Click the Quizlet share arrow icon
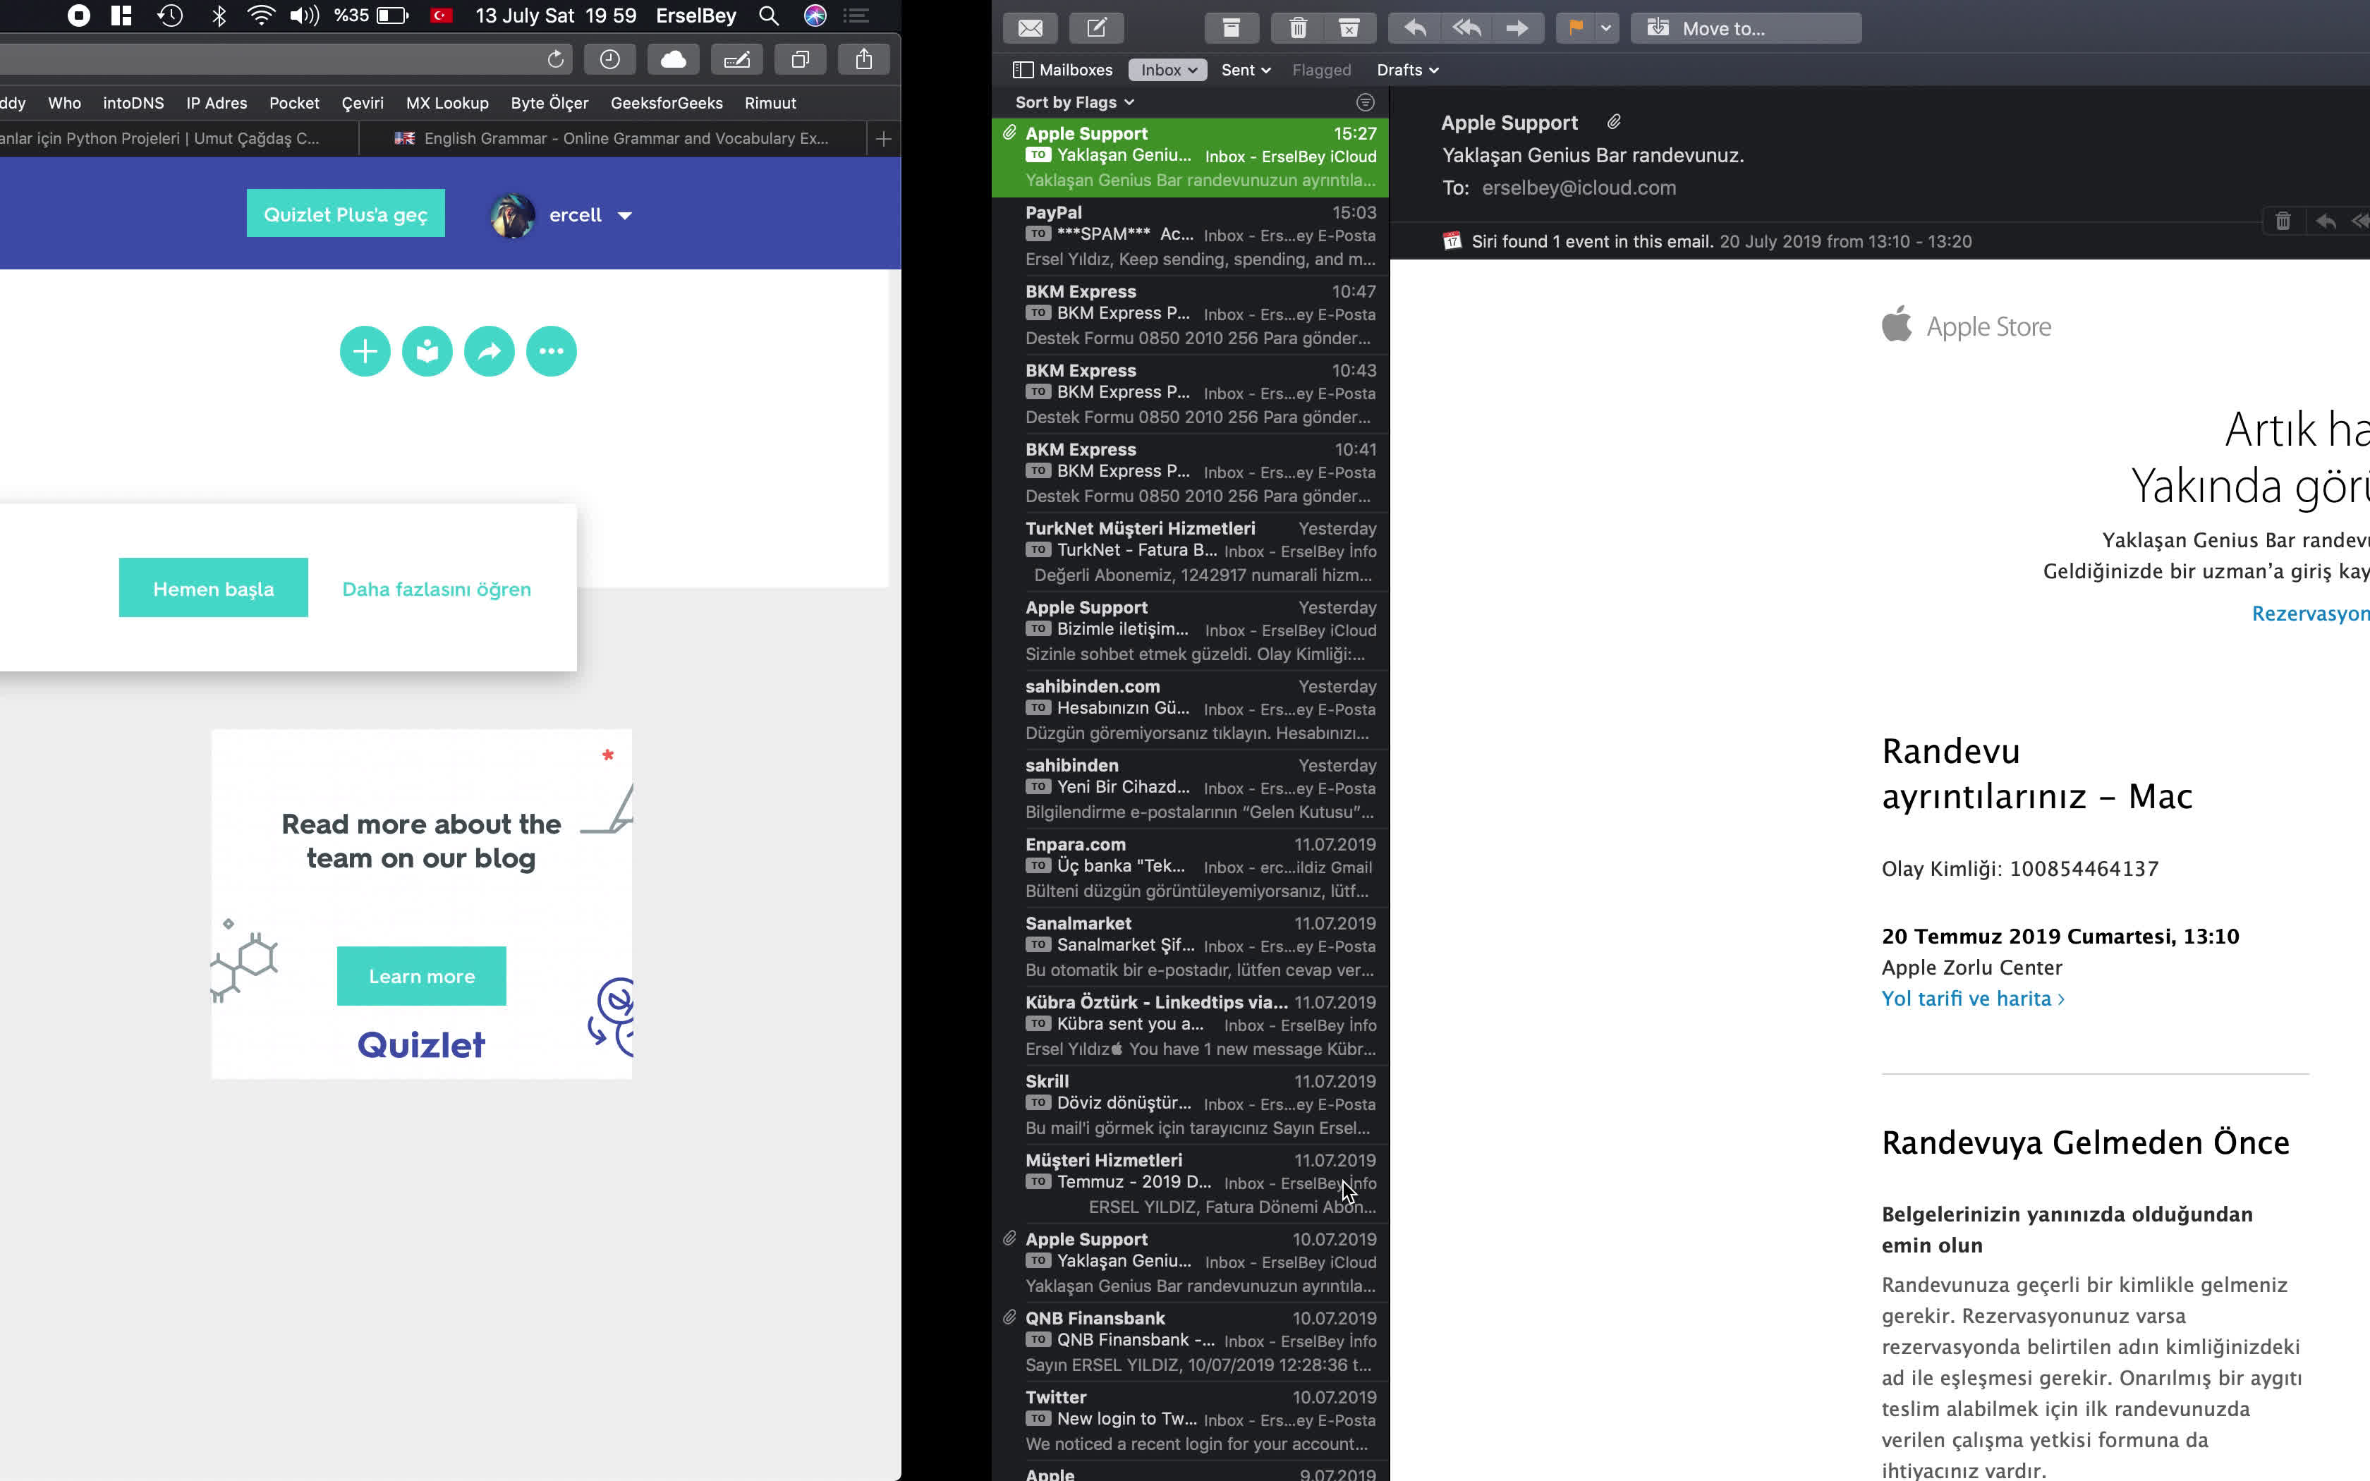The image size is (2370, 1481). click(489, 352)
